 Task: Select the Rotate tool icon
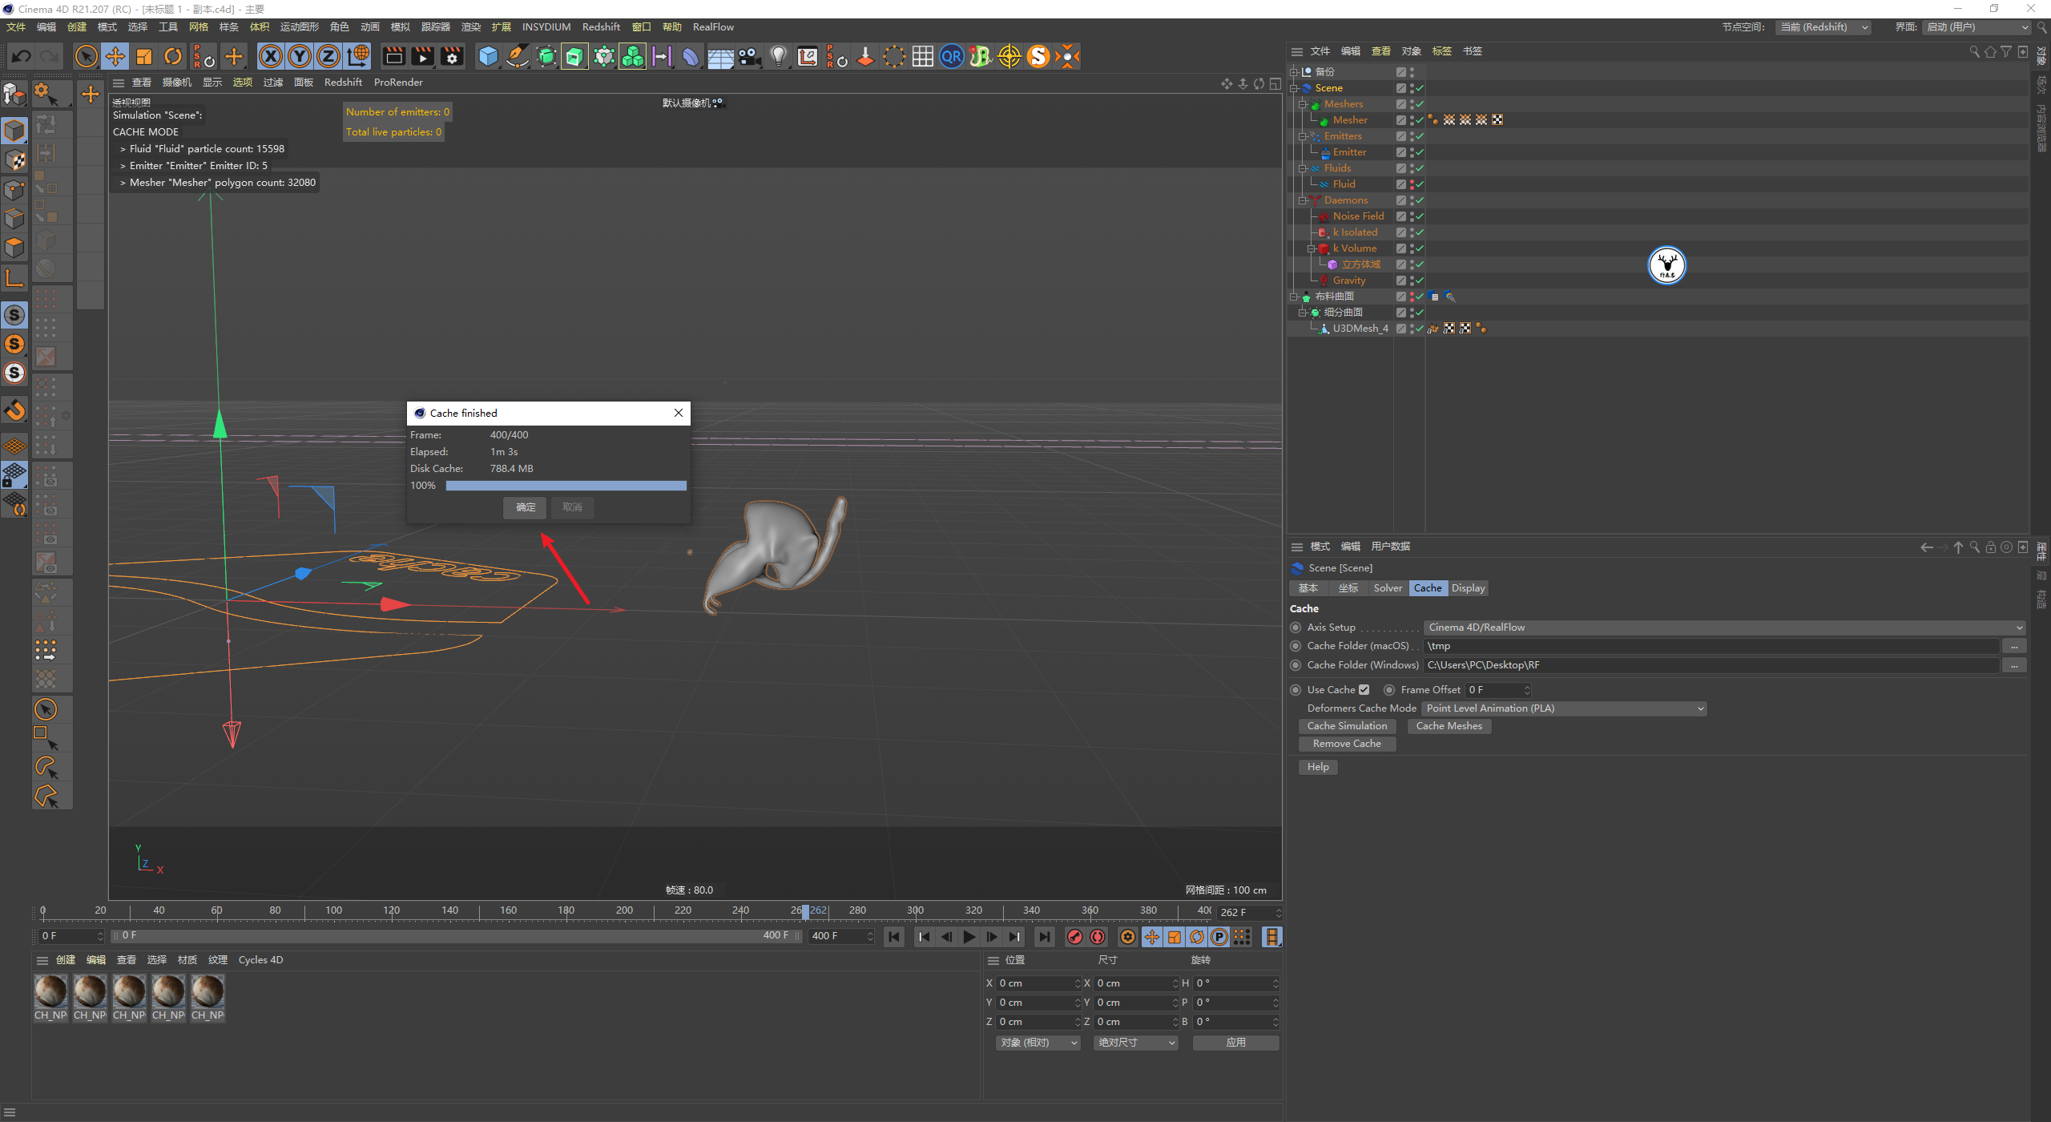(173, 56)
